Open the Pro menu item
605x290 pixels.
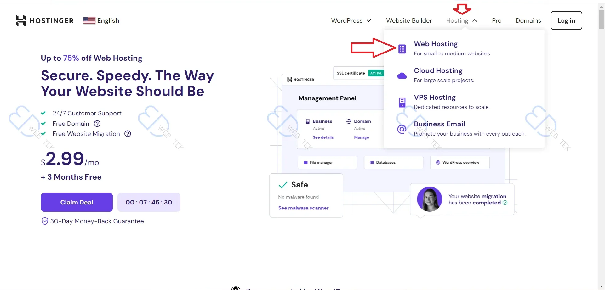[497, 20]
